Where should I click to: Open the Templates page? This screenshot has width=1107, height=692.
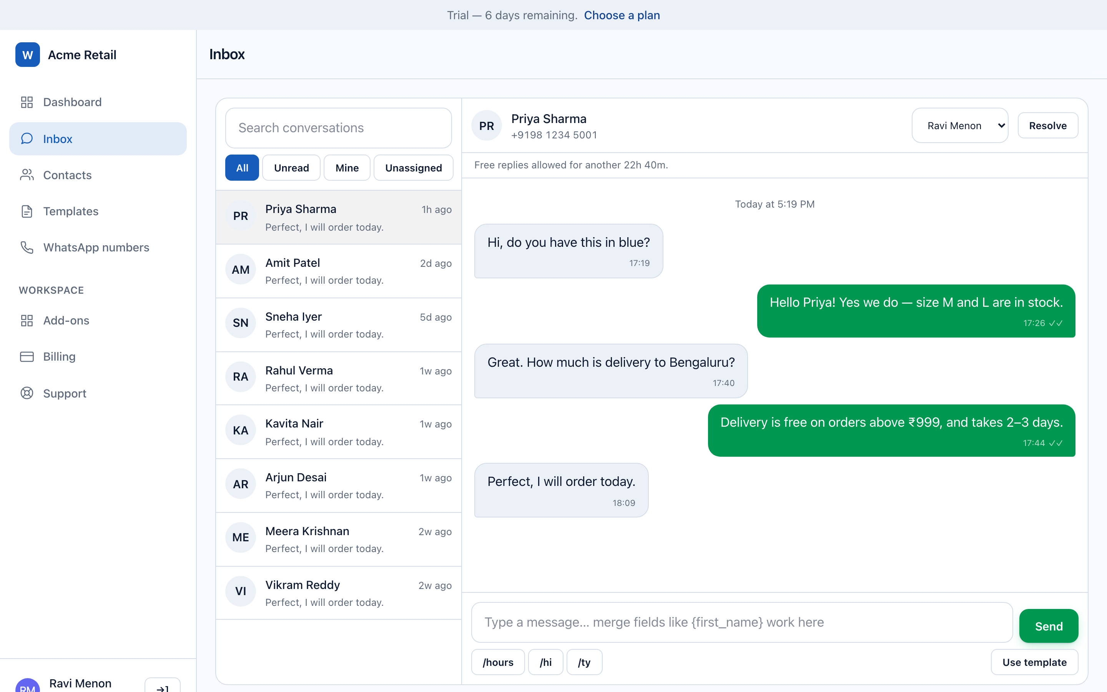tap(98, 211)
